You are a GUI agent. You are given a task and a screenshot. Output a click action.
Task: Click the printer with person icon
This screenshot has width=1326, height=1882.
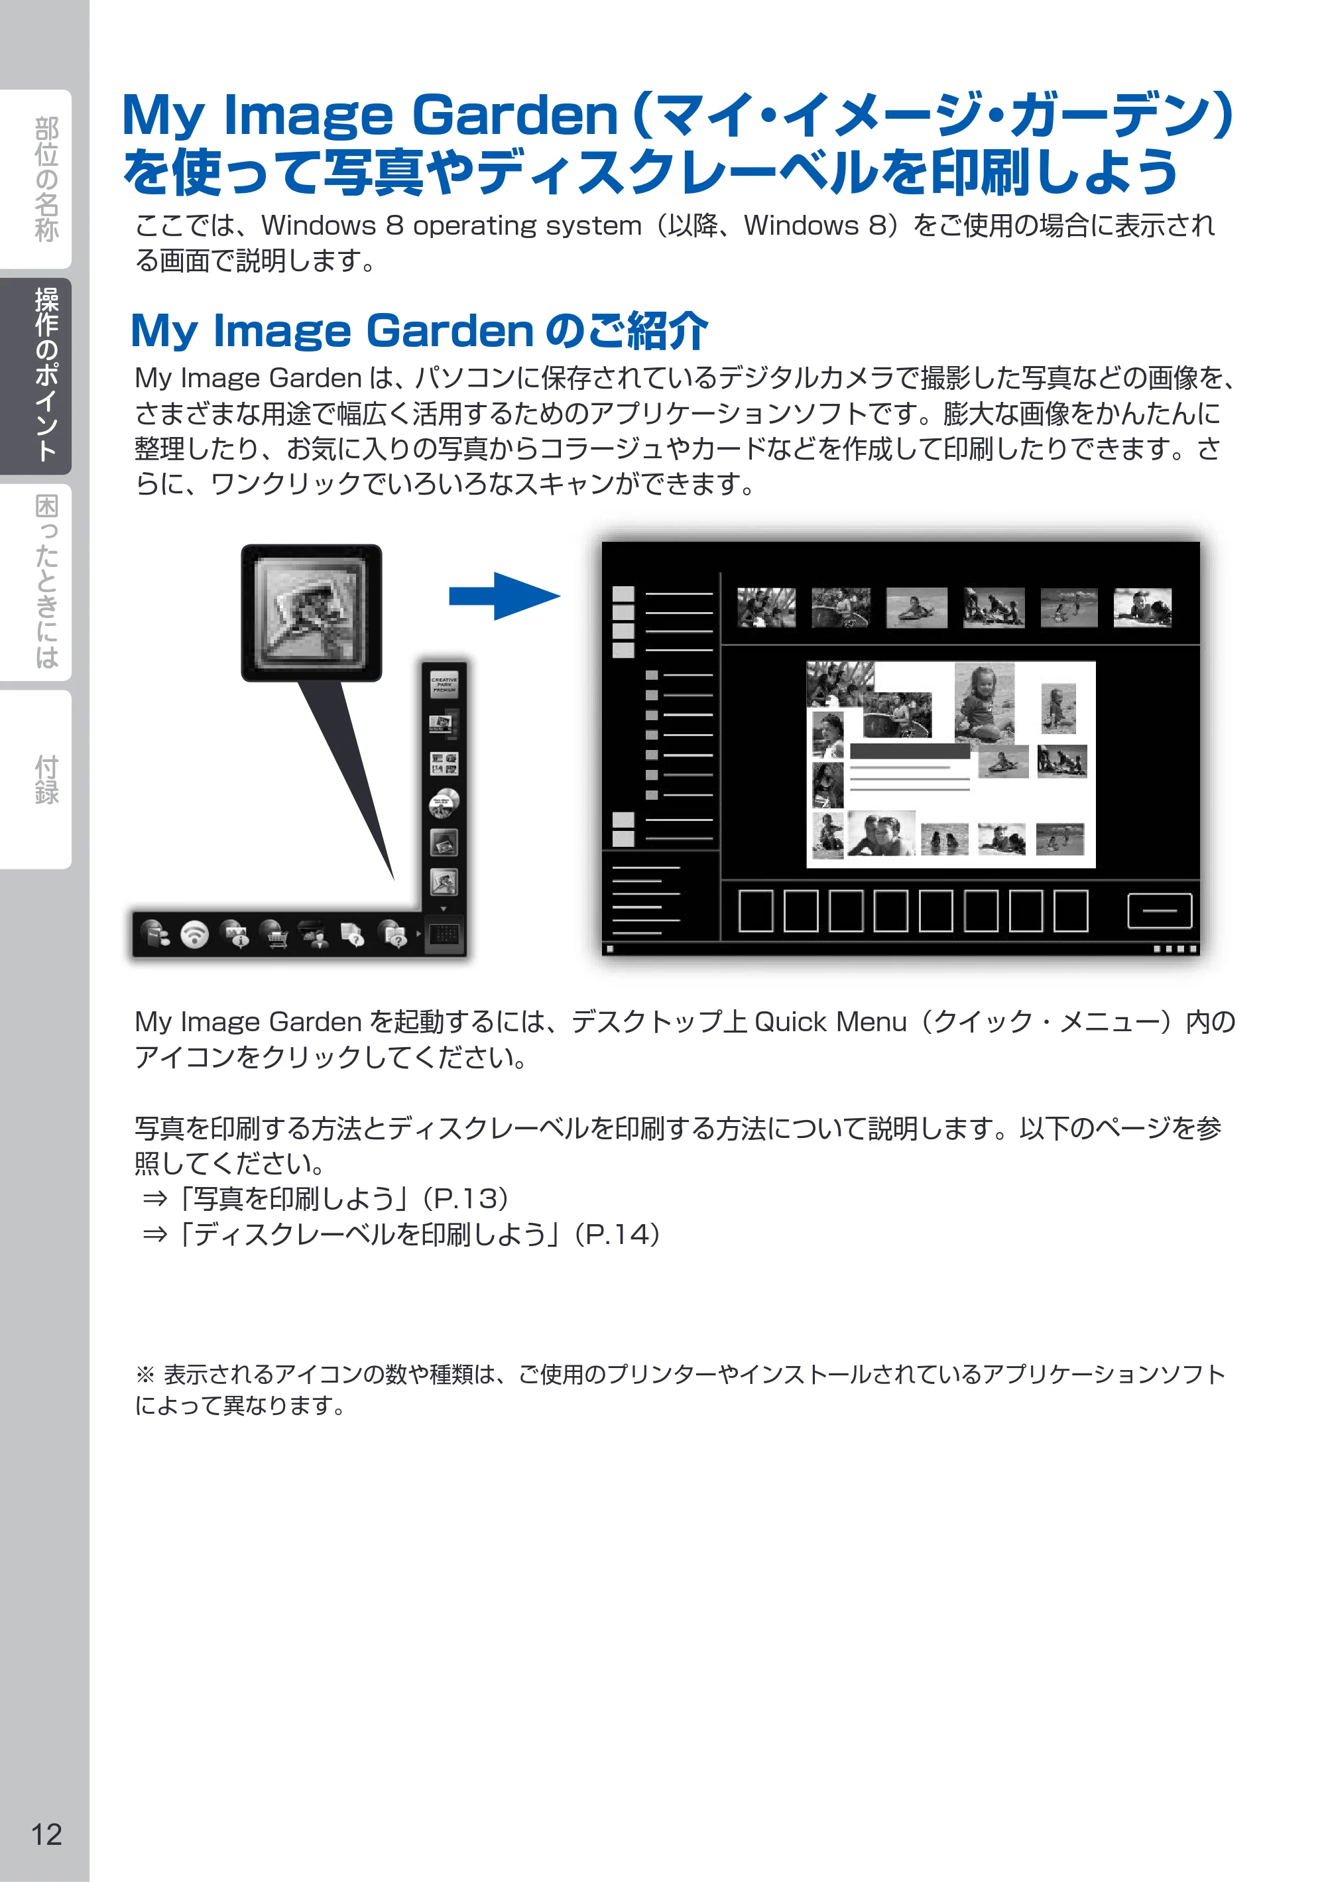313,934
